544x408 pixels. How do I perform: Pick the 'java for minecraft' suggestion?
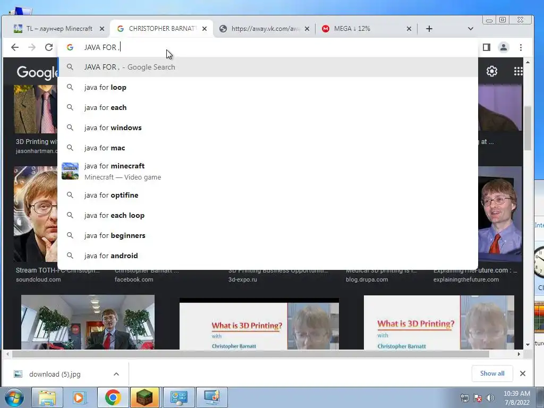[x=268, y=172]
